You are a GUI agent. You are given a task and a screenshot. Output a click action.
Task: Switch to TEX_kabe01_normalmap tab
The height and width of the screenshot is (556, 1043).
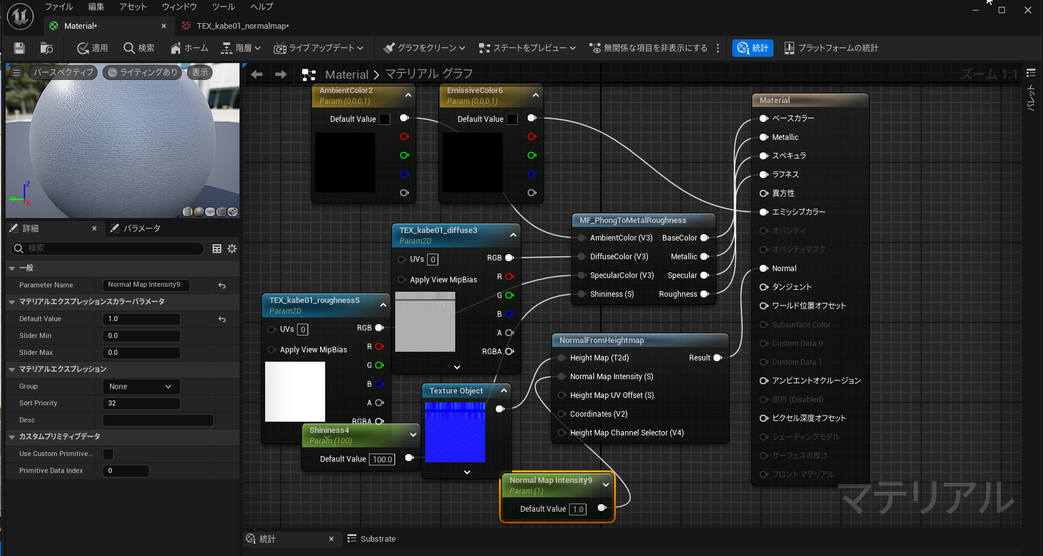[x=242, y=26]
